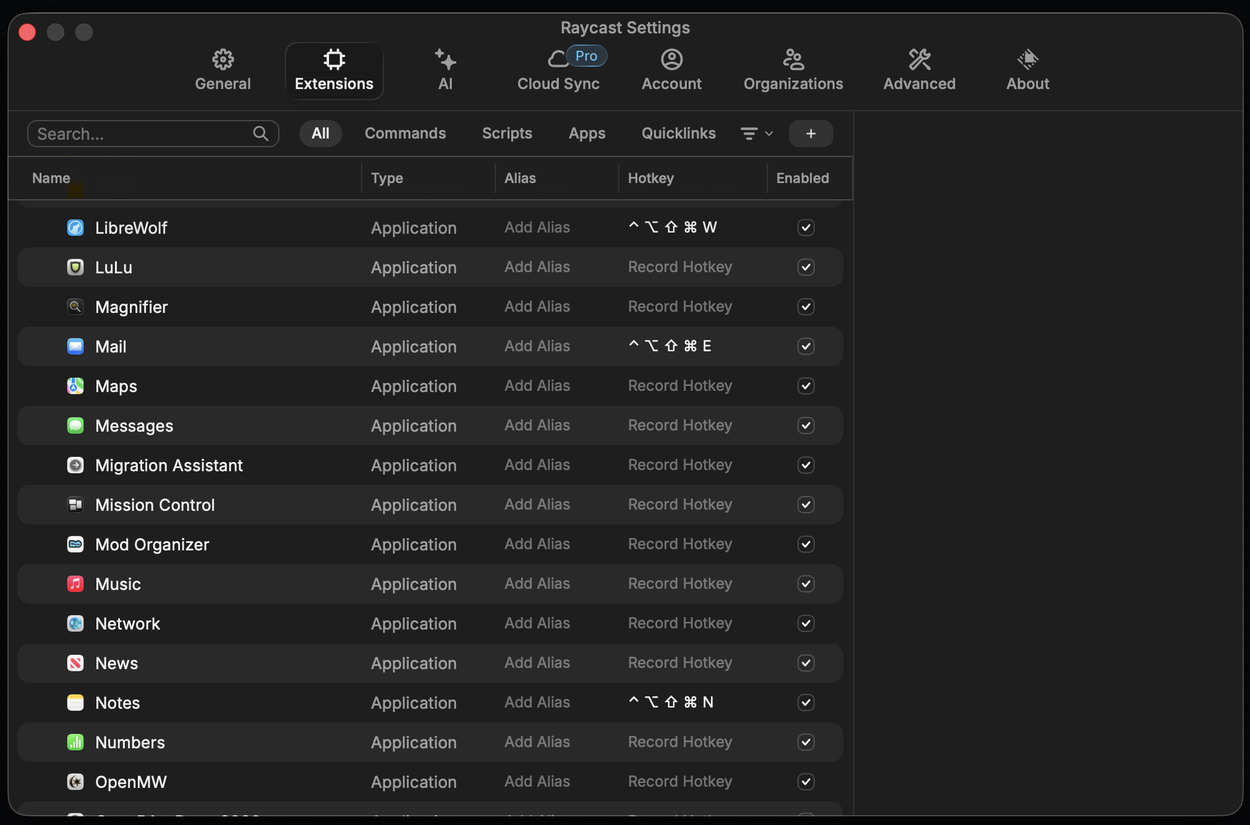This screenshot has height=825, width=1250.
Task: Click the Magnifier app icon
Action: coord(75,307)
